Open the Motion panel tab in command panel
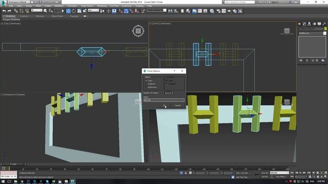This screenshot has width=328, height=184. (314, 24)
